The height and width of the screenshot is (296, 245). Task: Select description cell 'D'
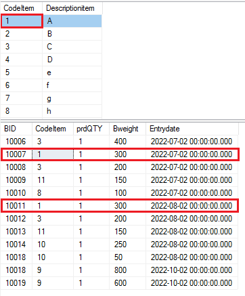(72, 60)
